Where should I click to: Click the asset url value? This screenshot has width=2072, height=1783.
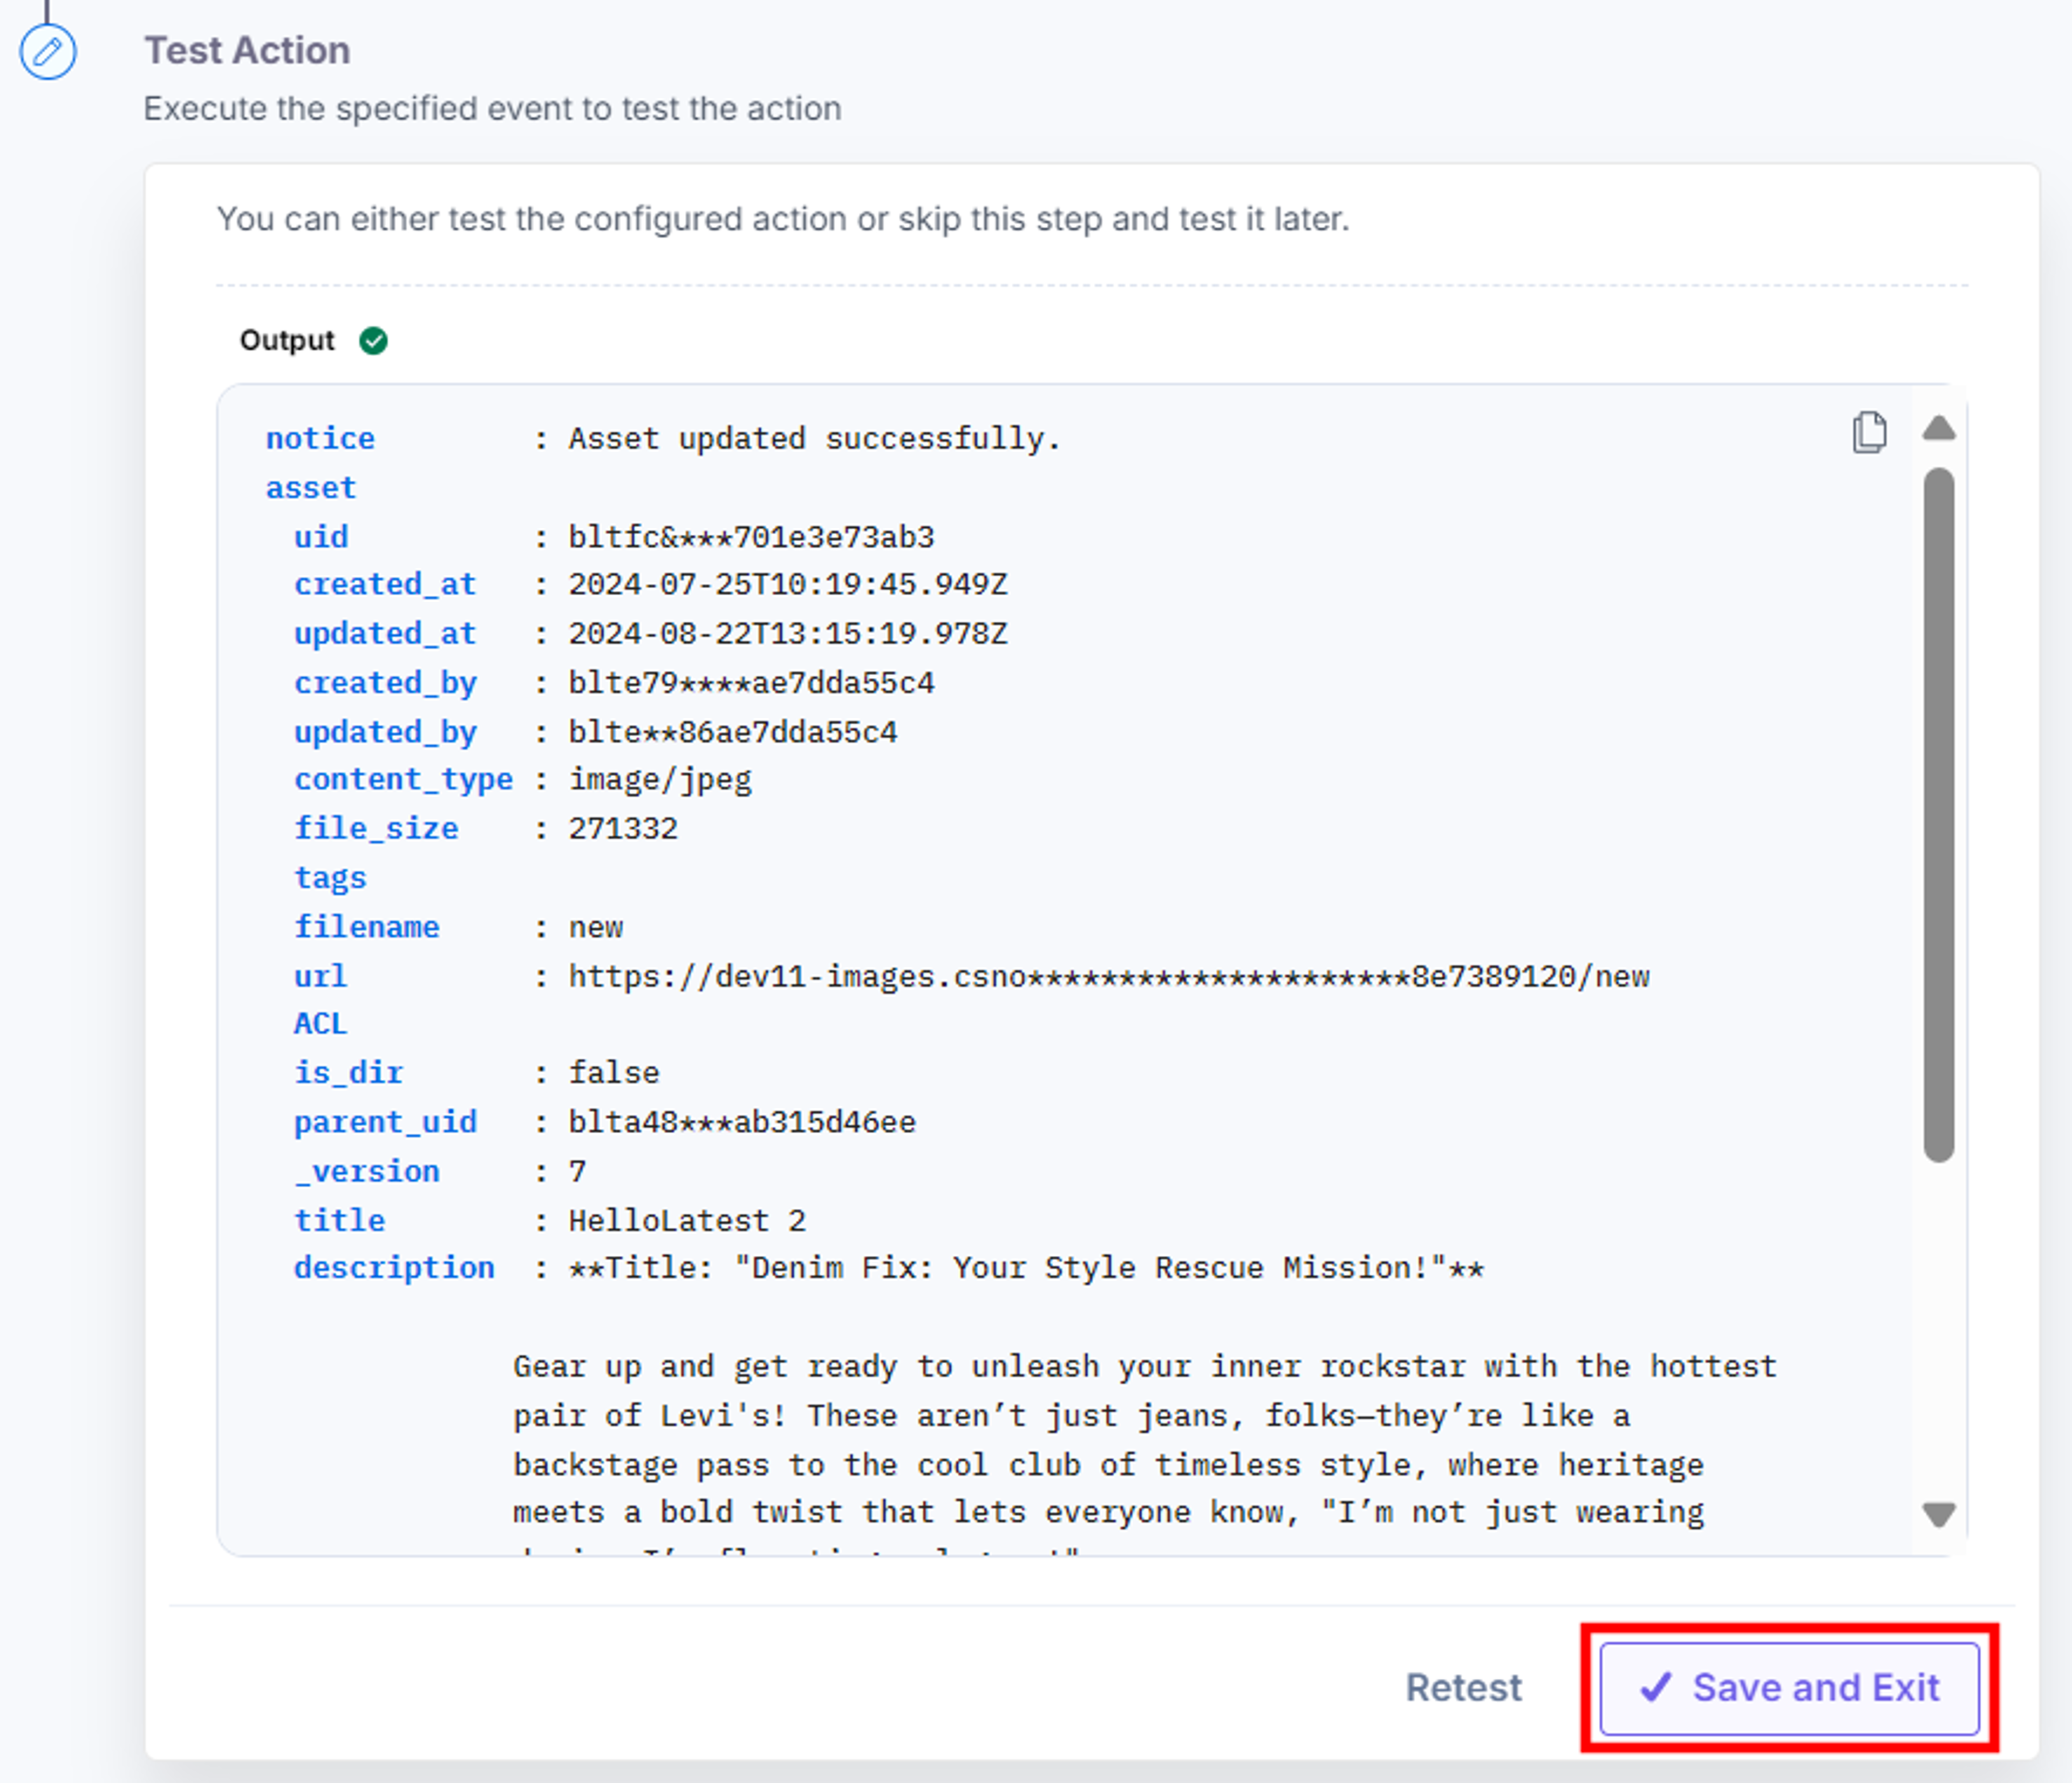pos(1109,976)
